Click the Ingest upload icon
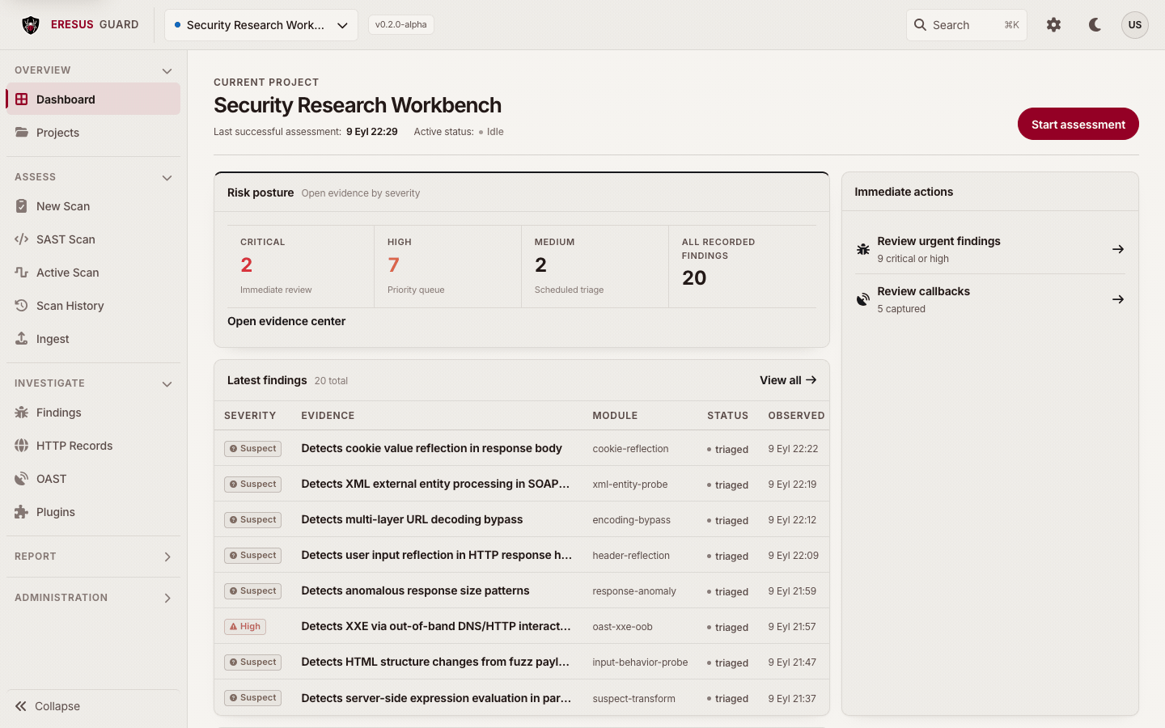1165x728 pixels. coord(22,339)
